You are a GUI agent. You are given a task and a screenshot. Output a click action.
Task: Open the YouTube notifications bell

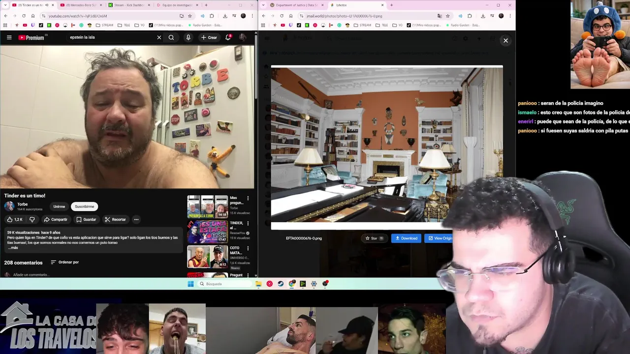(228, 37)
